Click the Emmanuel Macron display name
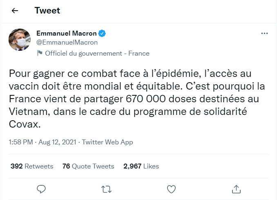 tap(66, 33)
